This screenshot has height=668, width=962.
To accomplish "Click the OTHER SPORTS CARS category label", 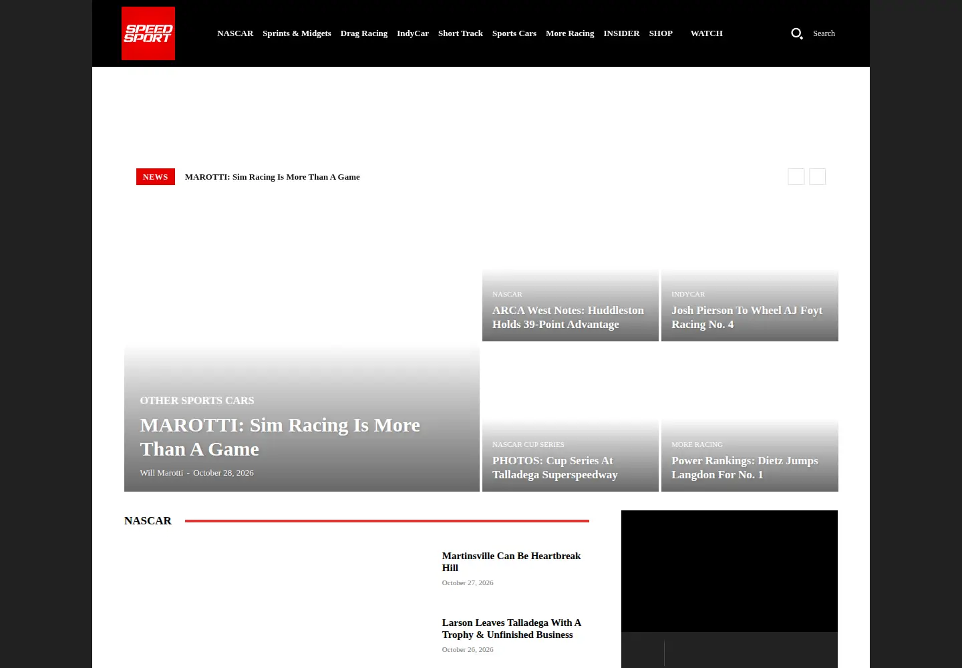I will [x=197, y=401].
